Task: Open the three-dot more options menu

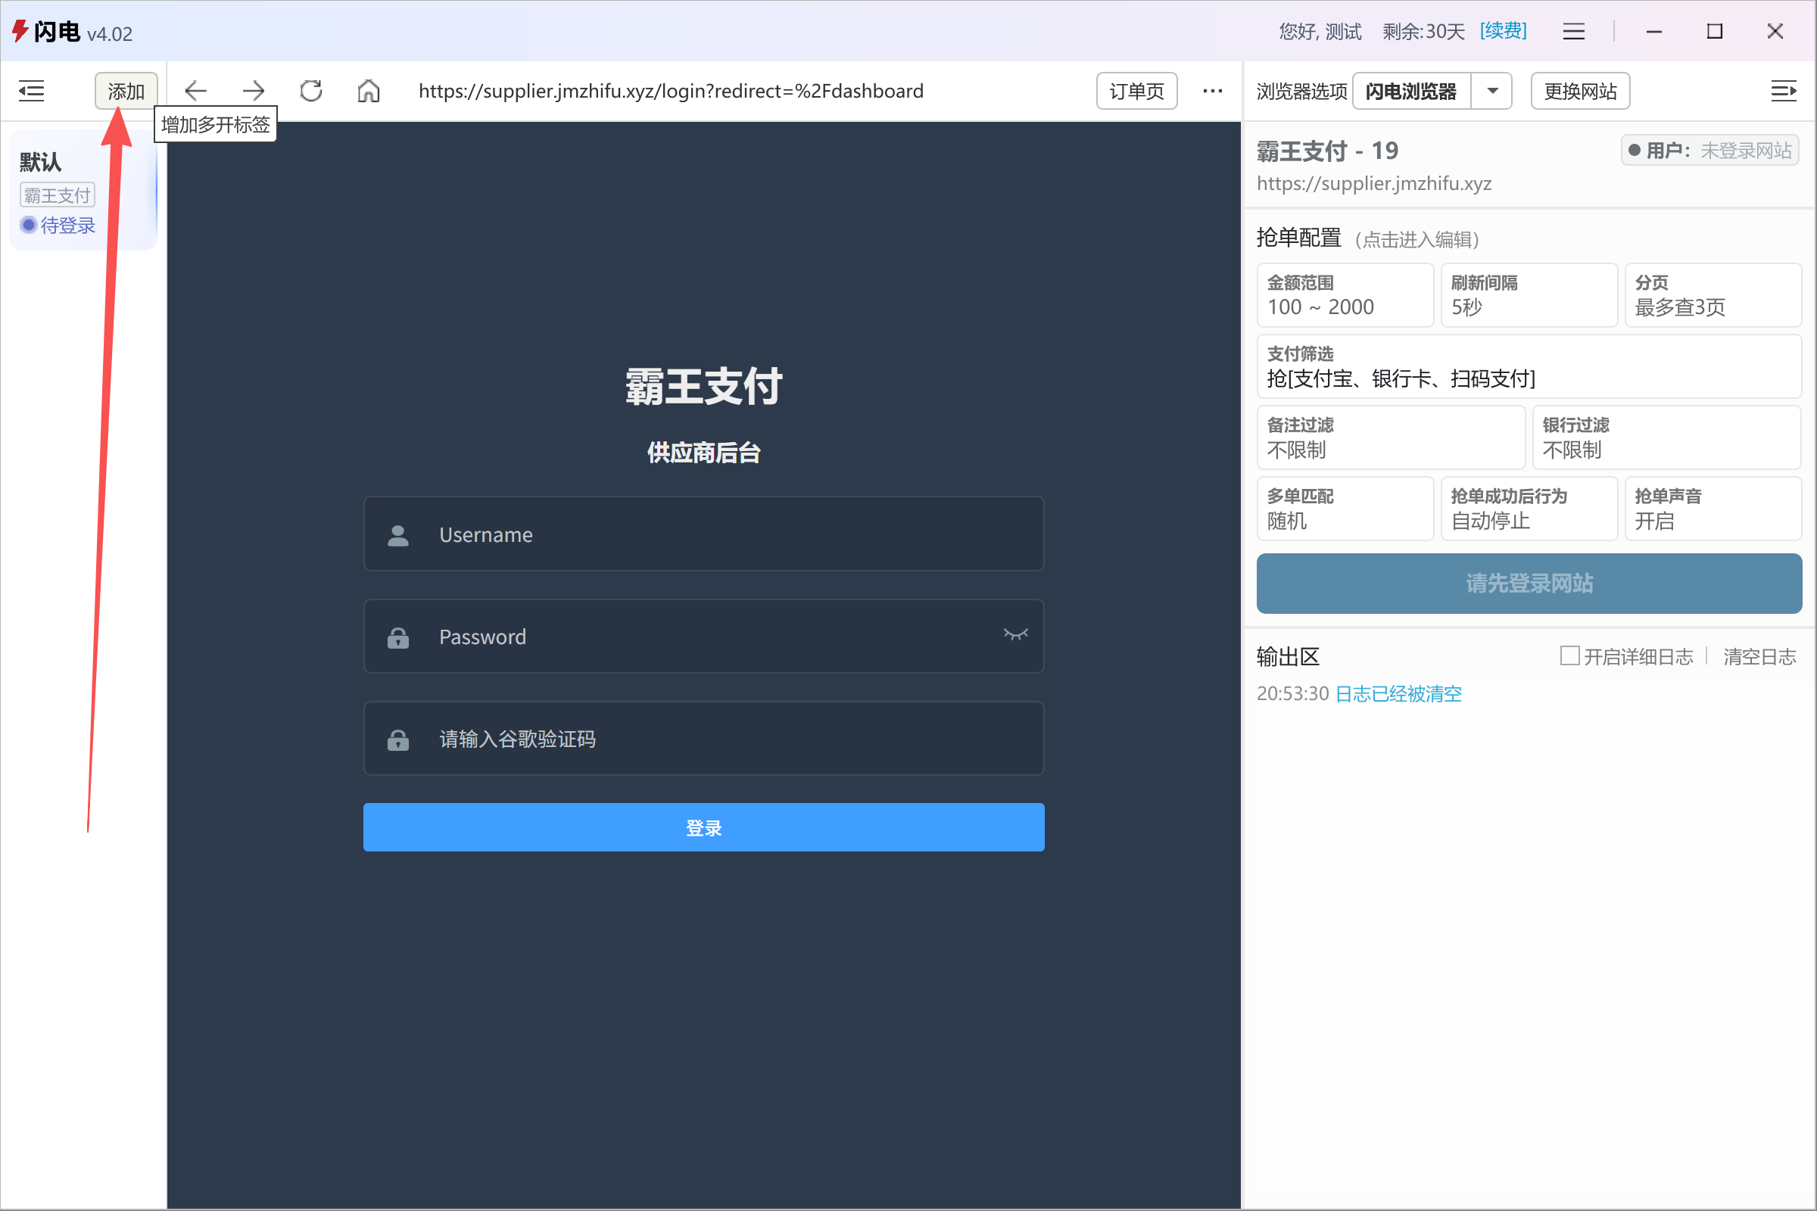Action: (1212, 91)
